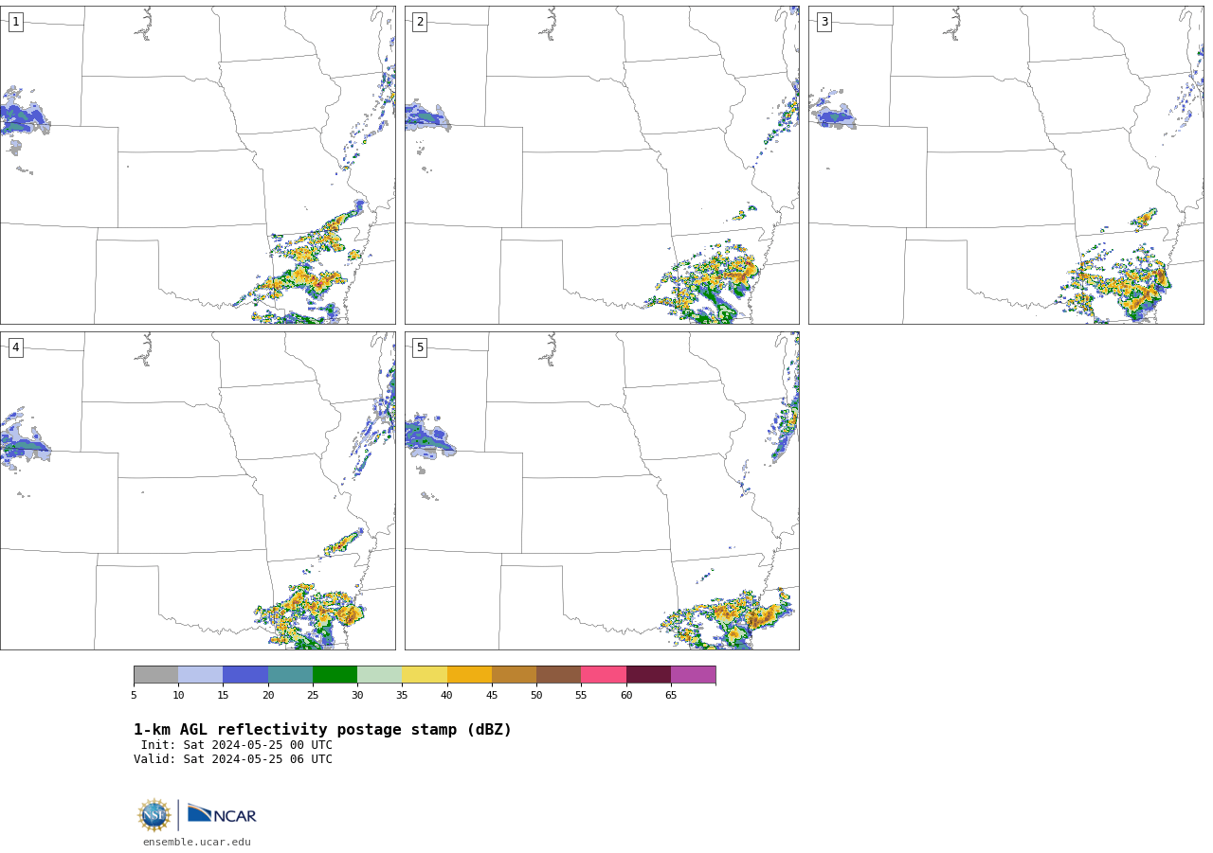Click the plot title '1-km AGL reflectivity postage stamp (dBZ)'
The width and height of the screenshot is (1213, 853).
[x=322, y=730]
